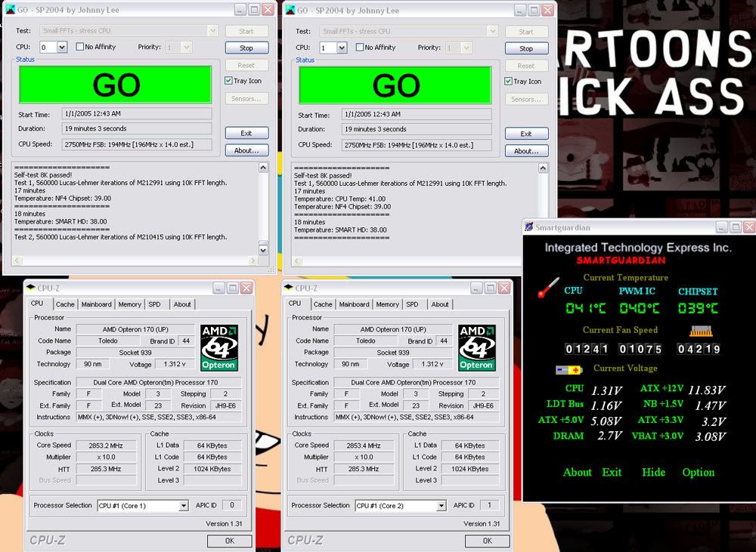Image resolution: width=756 pixels, height=552 pixels.
Task: Click Test 2 log line in left SP2004
Action: 120,237
